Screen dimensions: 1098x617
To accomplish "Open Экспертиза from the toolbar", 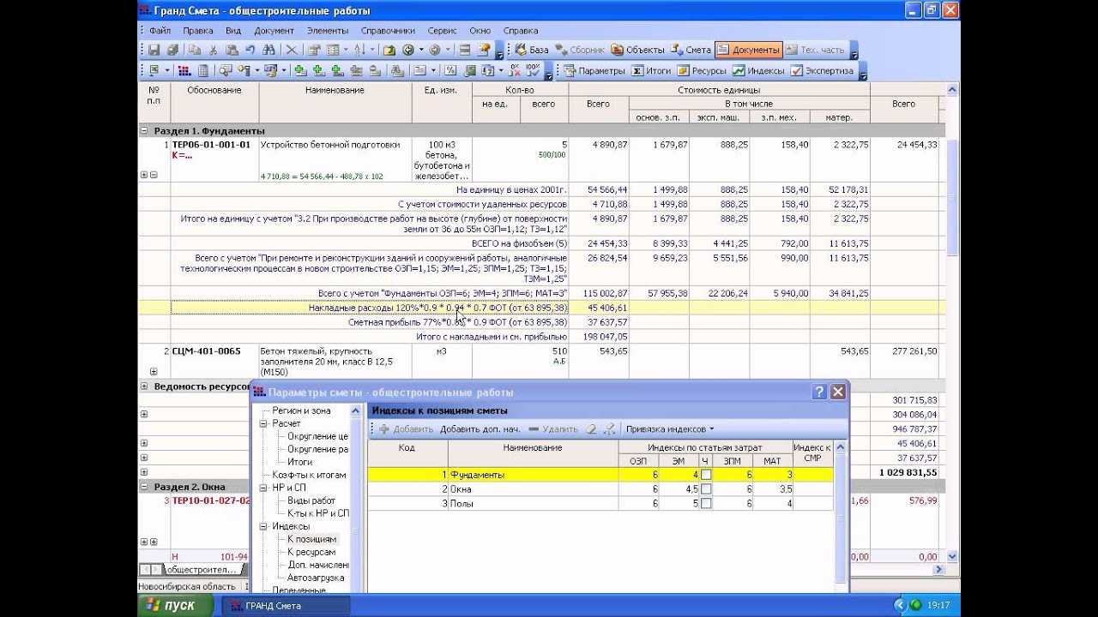I will click(x=823, y=70).
